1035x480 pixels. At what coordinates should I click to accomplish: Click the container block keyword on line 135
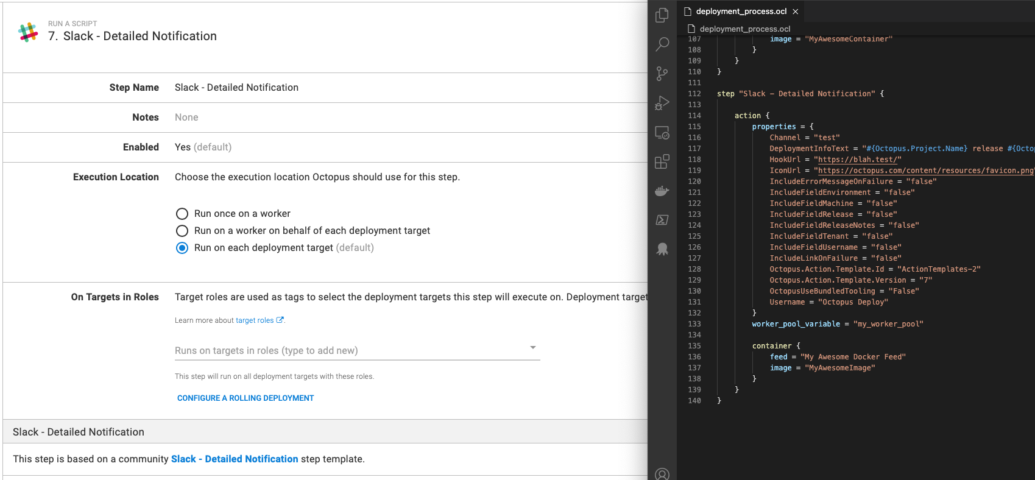[772, 346]
